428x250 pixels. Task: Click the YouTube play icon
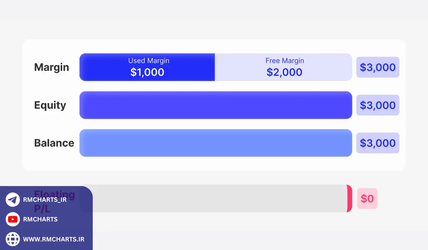coord(13,219)
